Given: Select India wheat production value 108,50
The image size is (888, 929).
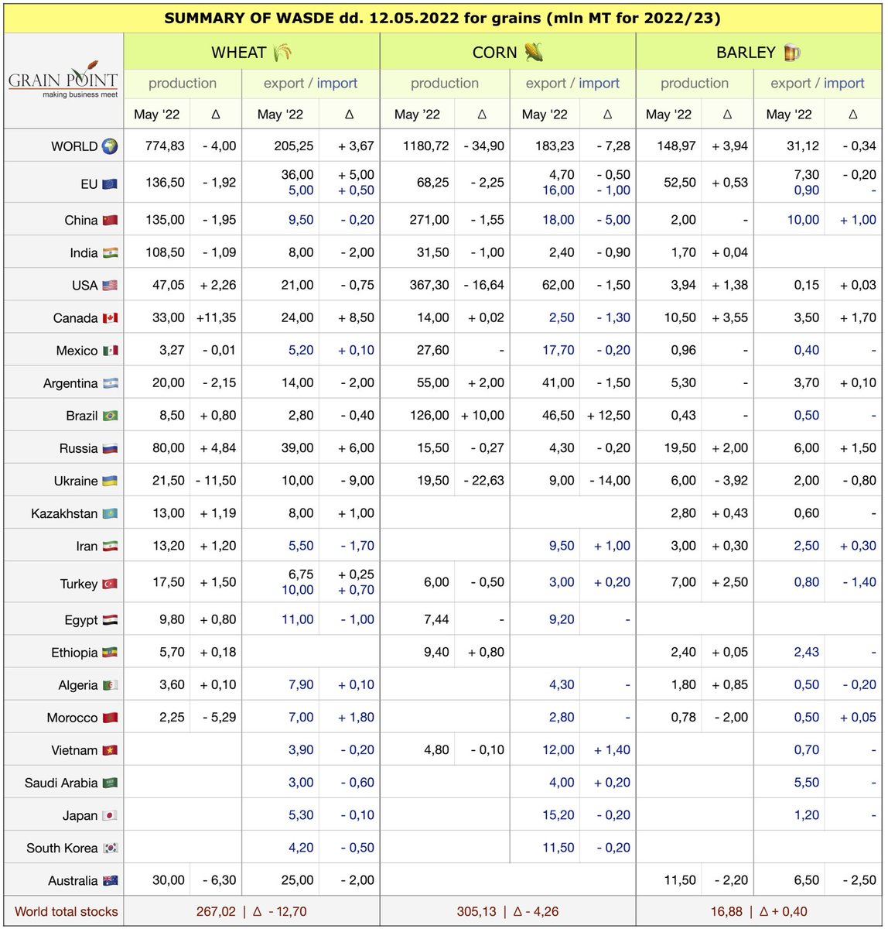Looking at the screenshot, I should pos(165,252).
